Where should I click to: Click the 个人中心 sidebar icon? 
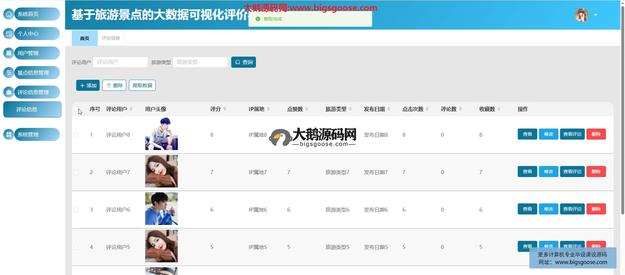[9, 34]
